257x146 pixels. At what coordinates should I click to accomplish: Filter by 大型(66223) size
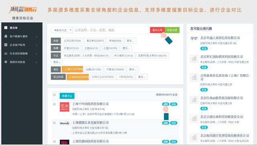point(91,48)
